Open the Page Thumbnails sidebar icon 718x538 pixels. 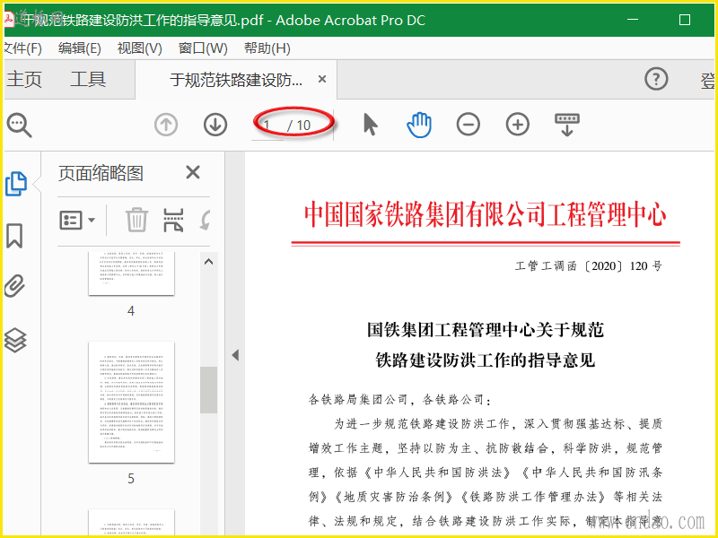click(16, 184)
